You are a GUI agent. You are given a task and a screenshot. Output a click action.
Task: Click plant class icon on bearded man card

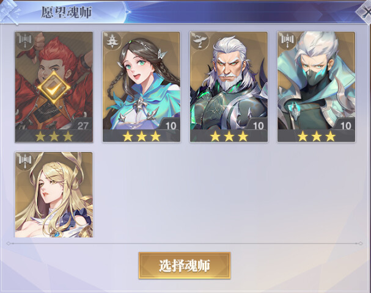199,41
